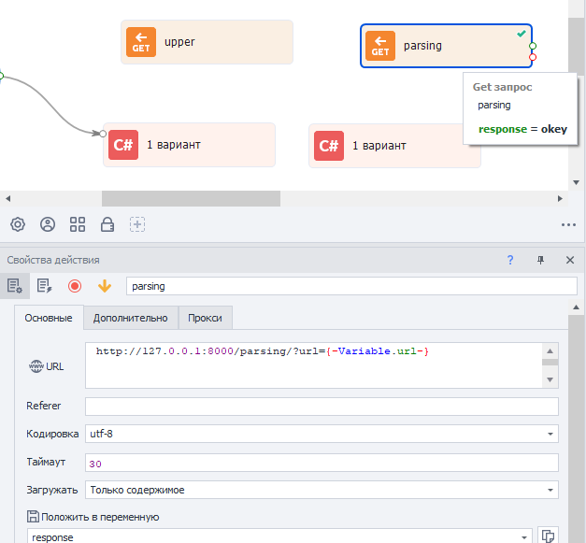
Task: Click the three-dots more options button
Action: point(568,224)
